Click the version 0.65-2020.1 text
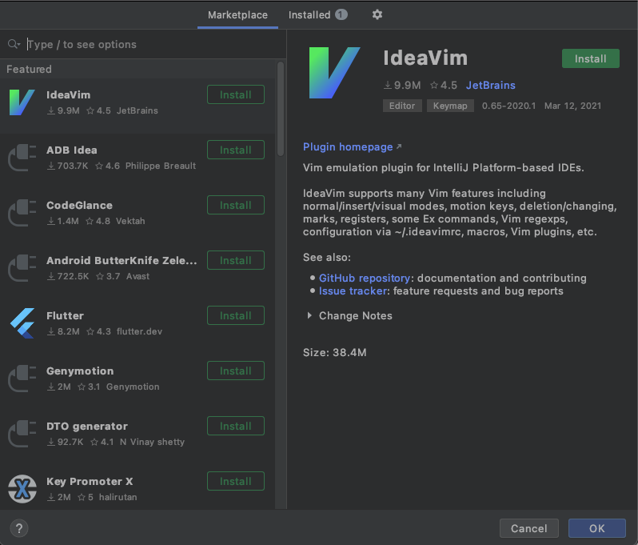The width and height of the screenshot is (638, 545). [508, 106]
